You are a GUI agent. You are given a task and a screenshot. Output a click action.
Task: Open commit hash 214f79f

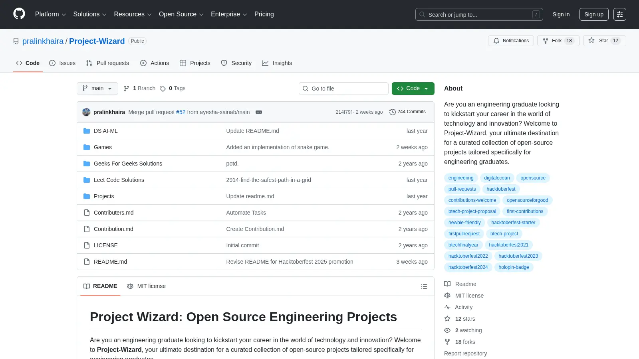coord(343,112)
